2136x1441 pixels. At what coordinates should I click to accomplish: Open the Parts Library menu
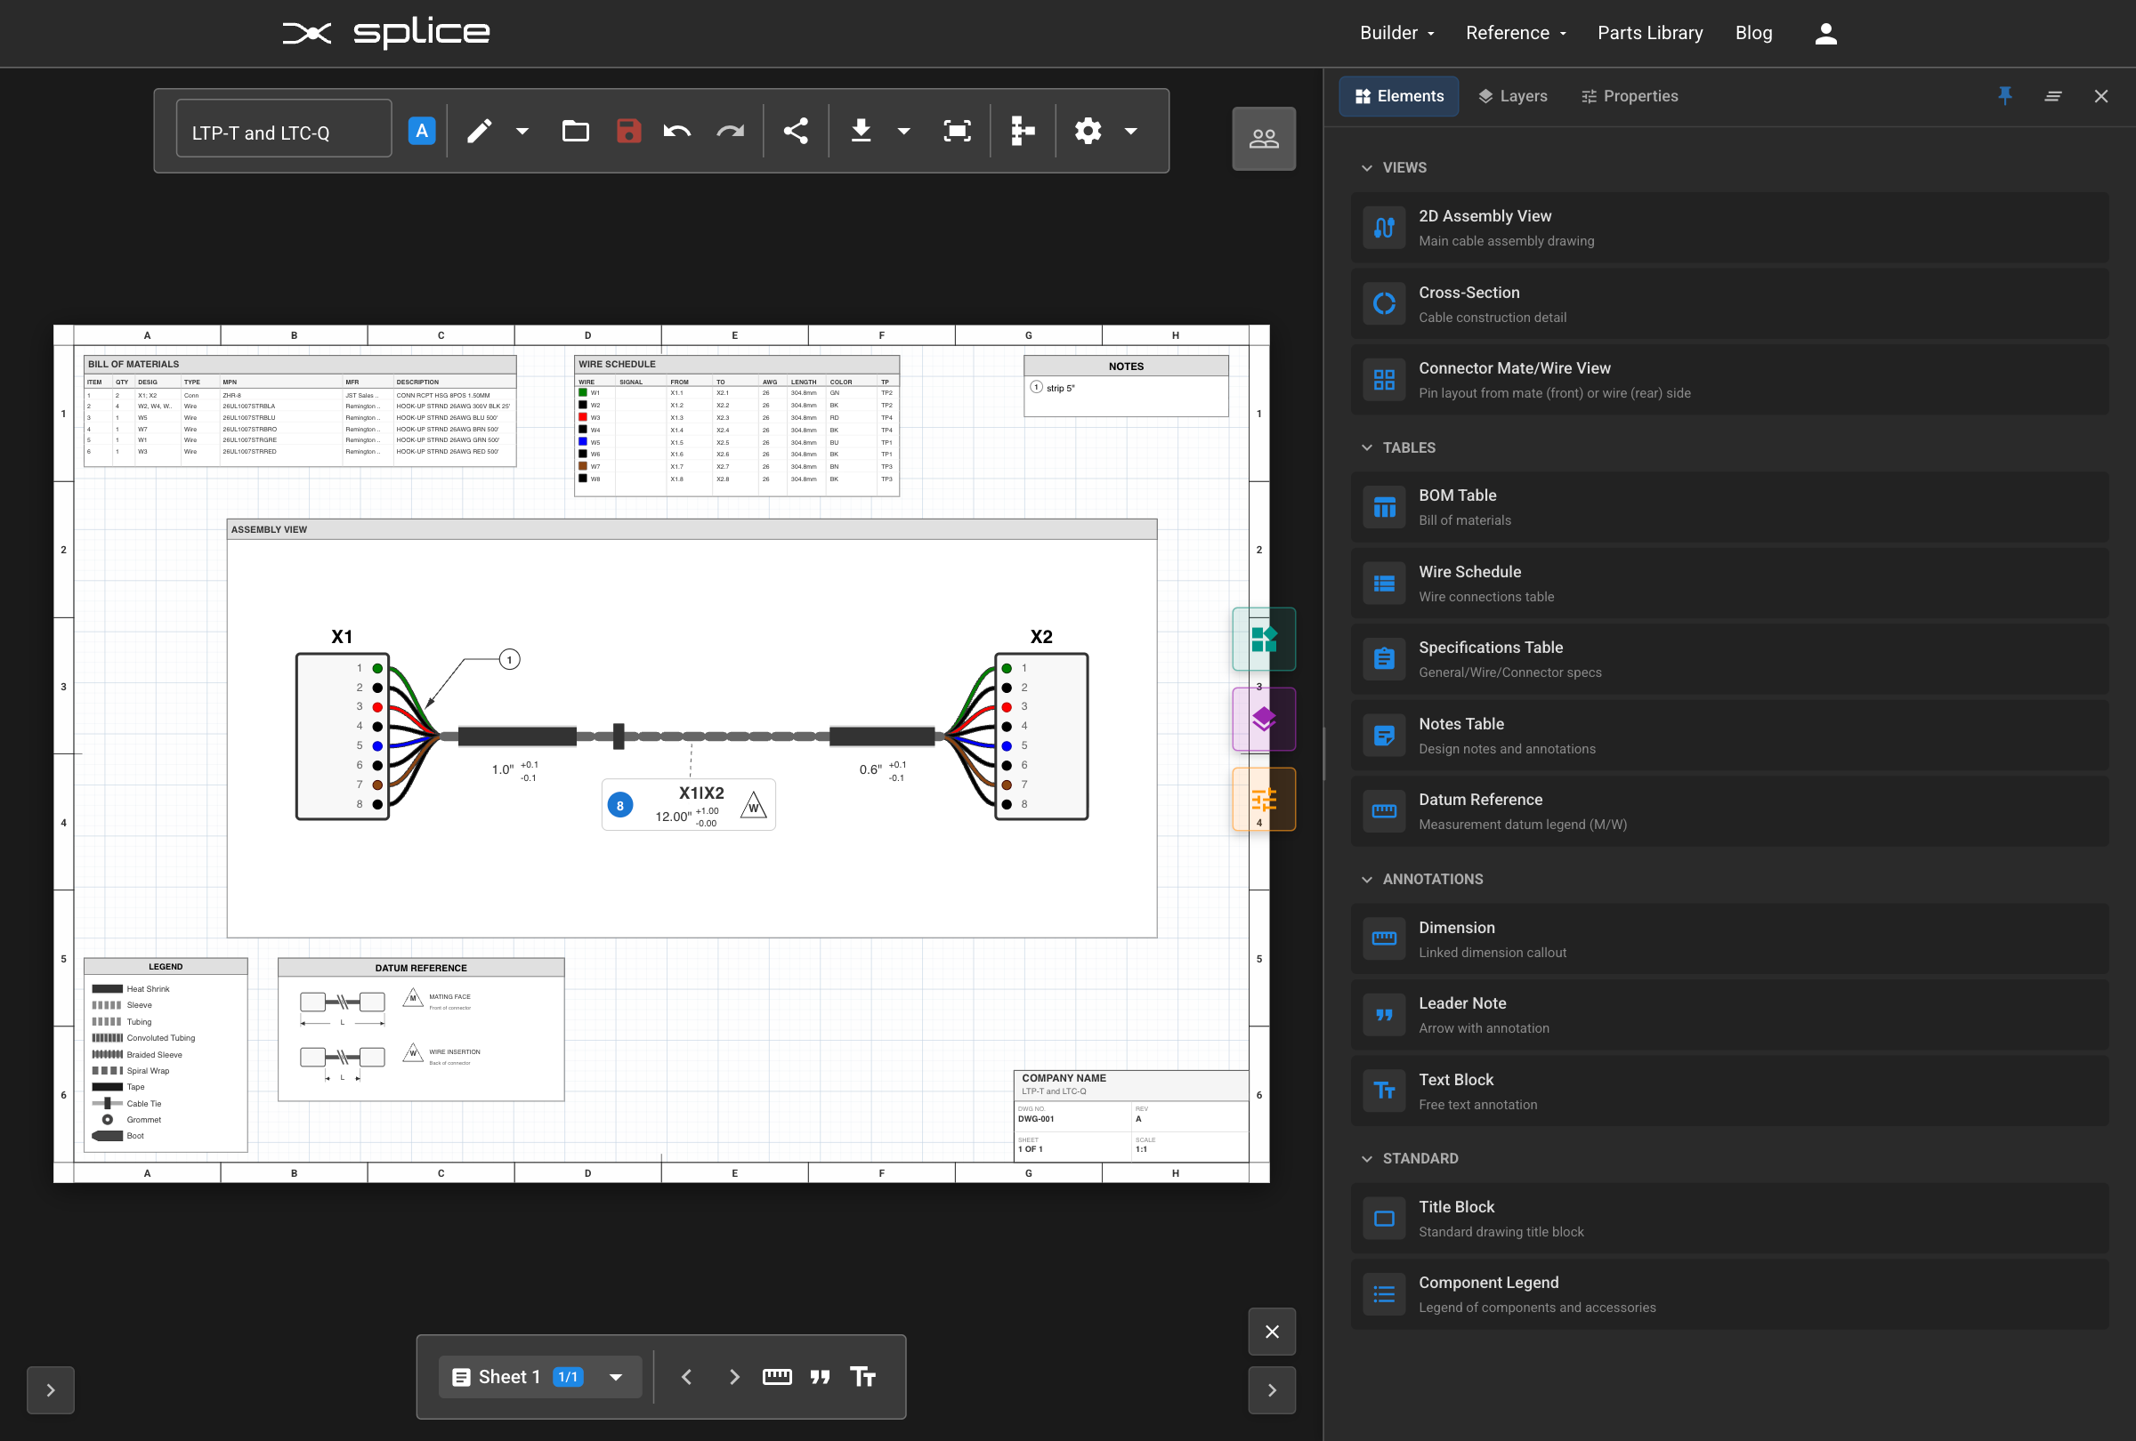pyautogui.click(x=1650, y=32)
